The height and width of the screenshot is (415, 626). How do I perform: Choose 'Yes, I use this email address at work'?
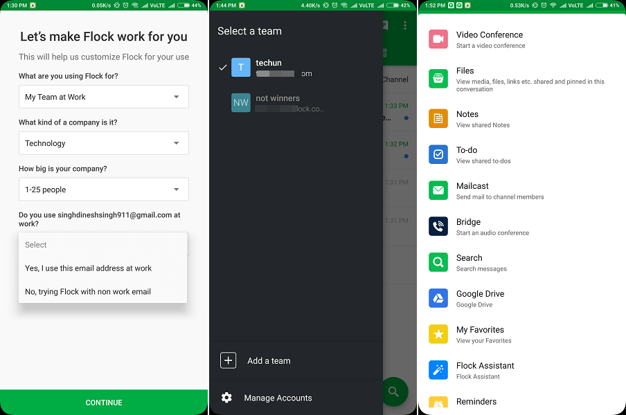coord(102,268)
